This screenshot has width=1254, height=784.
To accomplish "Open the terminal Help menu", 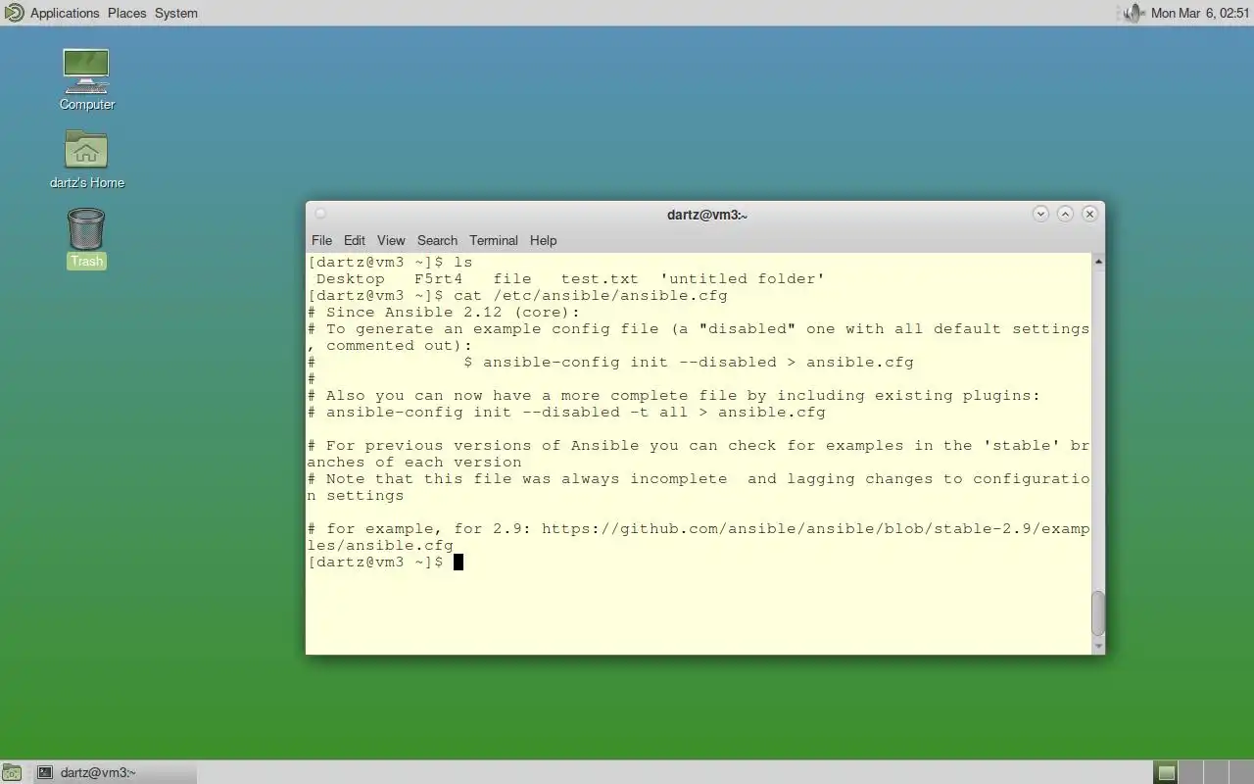I will (x=543, y=240).
